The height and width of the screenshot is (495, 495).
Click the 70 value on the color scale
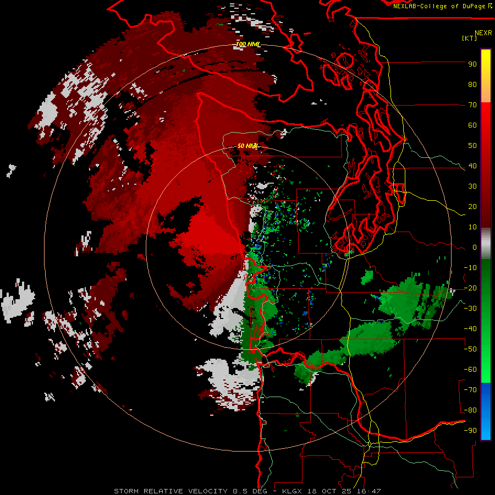472,105
